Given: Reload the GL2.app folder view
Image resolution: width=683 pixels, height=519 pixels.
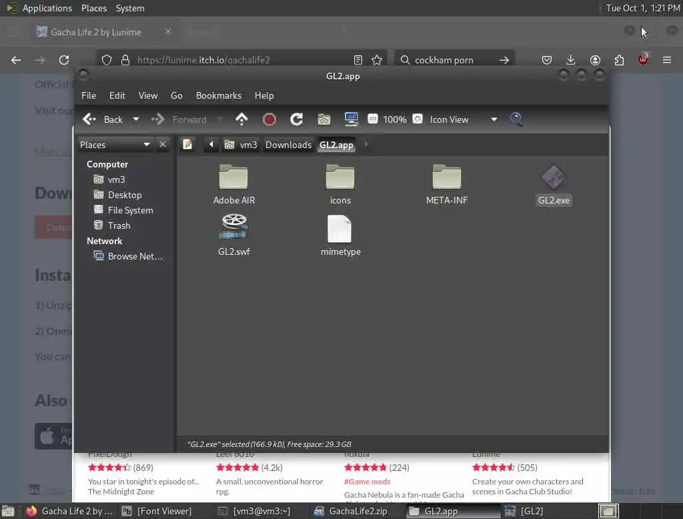Looking at the screenshot, I should (x=297, y=119).
